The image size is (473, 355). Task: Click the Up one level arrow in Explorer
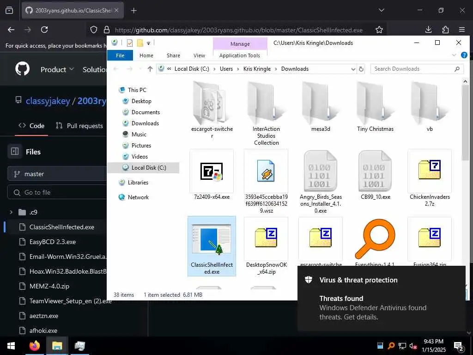[x=150, y=69]
